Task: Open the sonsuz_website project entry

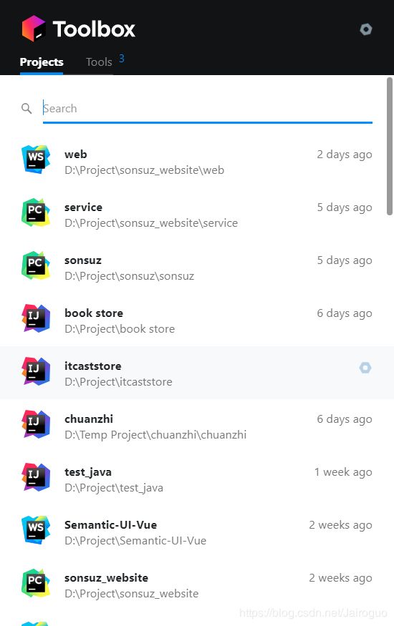Action: coord(197,585)
